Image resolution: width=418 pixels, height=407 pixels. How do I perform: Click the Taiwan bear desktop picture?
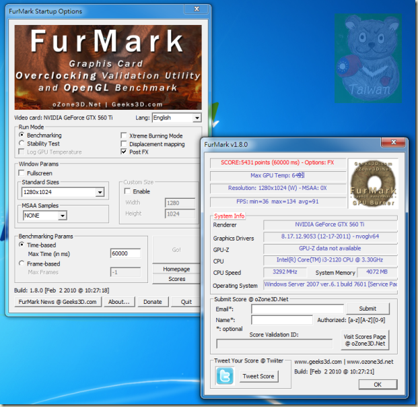click(368, 59)
